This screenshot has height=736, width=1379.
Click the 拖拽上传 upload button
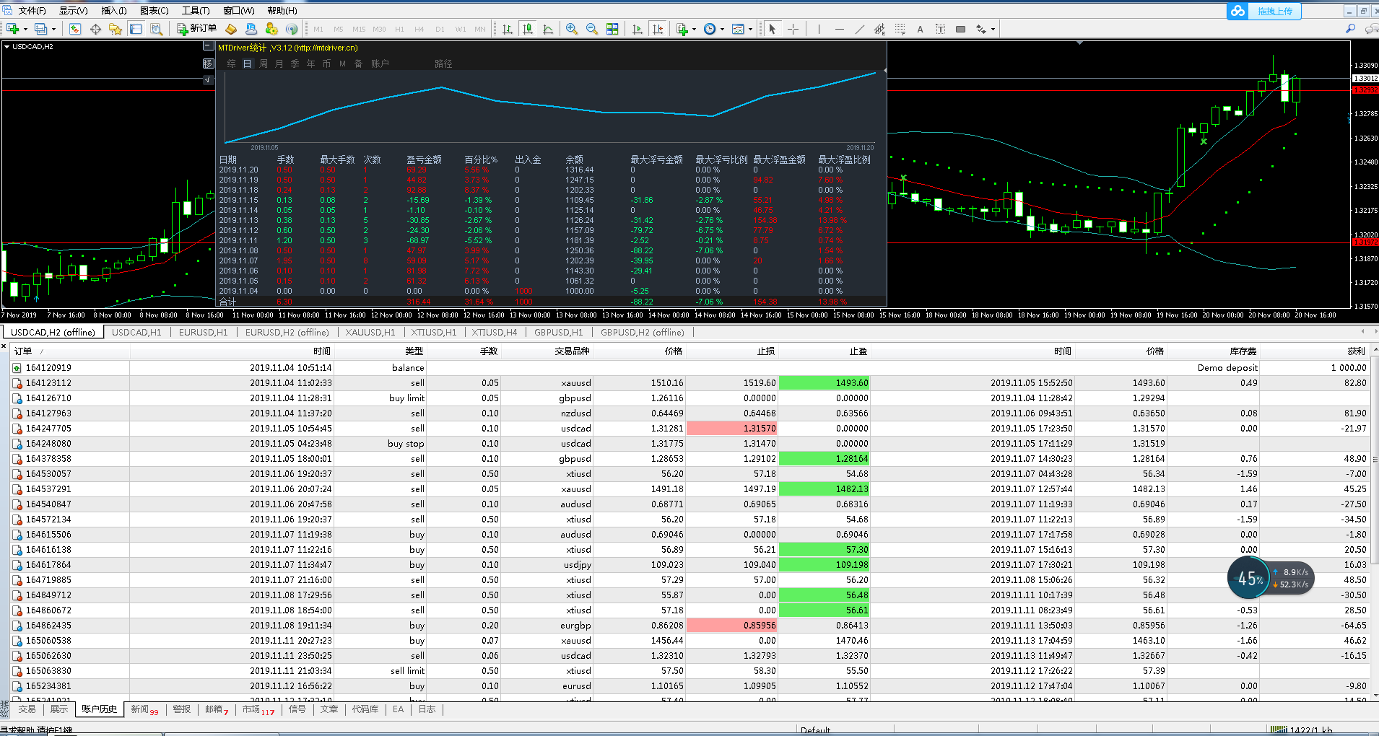click(x=1264, y=11)
